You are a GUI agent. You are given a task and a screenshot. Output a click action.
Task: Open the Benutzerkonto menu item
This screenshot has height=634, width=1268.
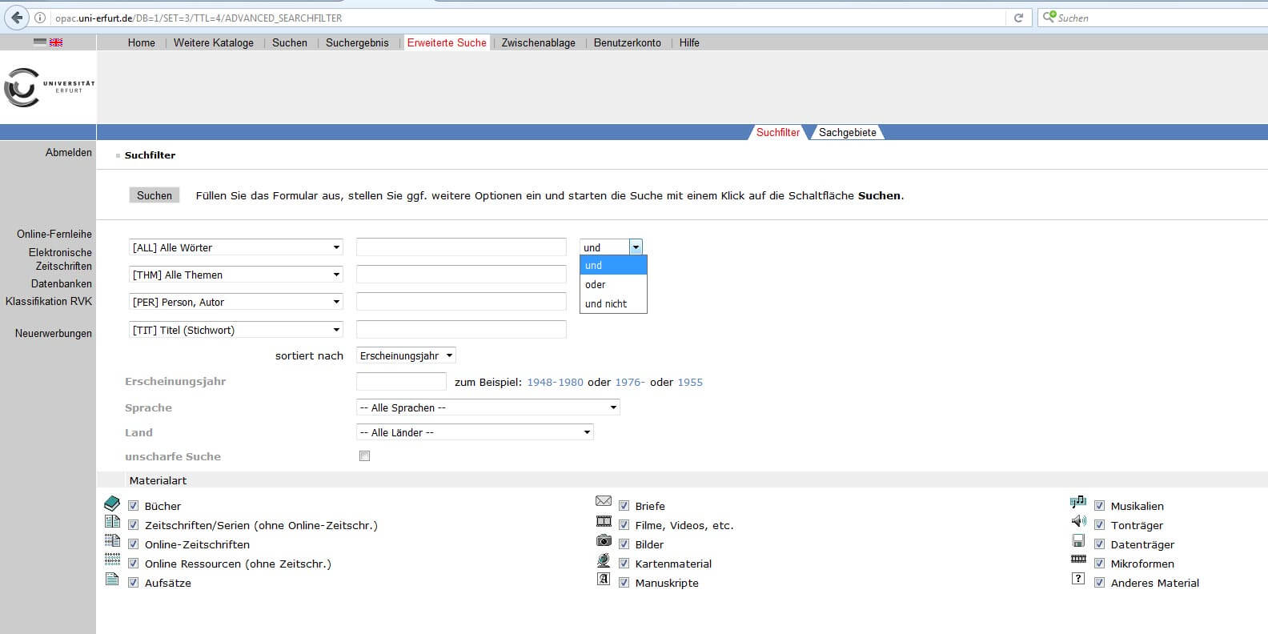[627, 43]
